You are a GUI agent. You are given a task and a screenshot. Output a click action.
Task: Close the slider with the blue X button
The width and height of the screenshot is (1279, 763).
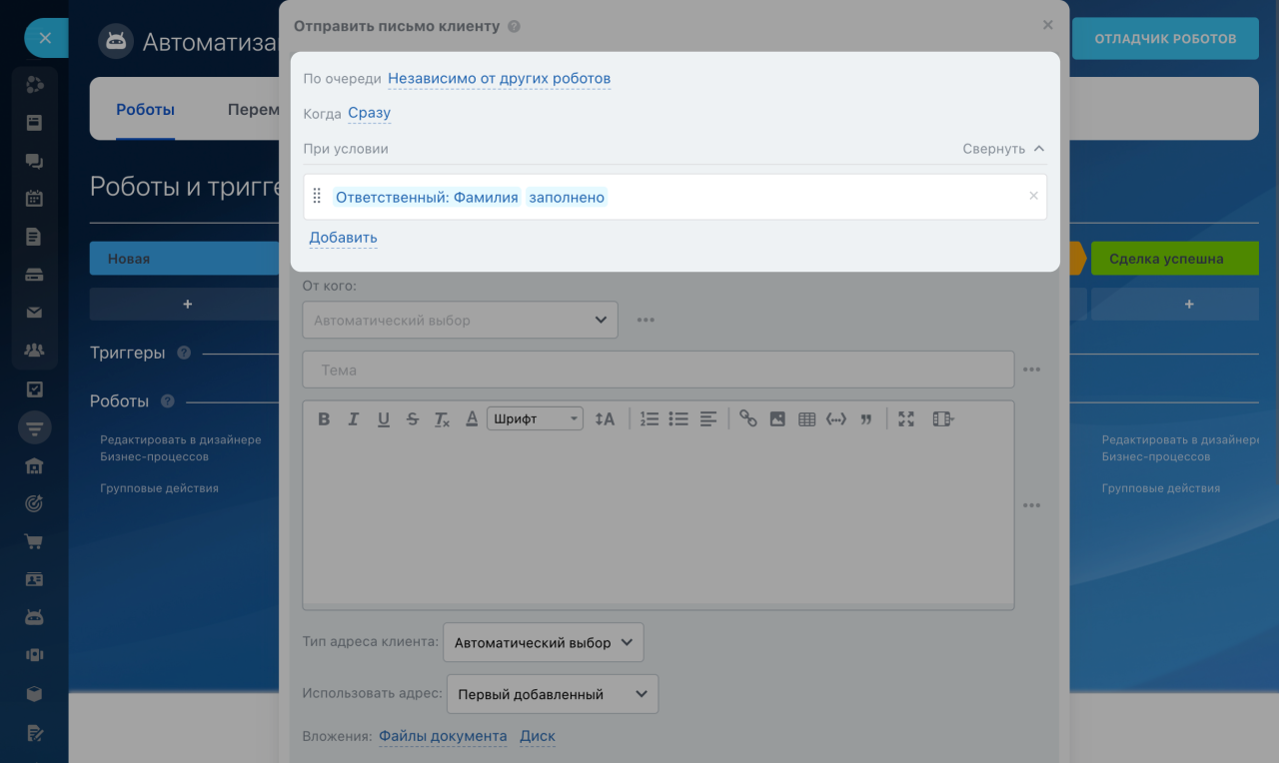(x=45, y=38)
